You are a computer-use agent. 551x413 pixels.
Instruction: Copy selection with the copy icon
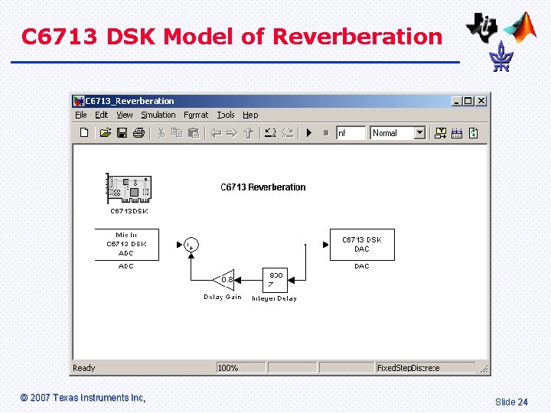click(x=177, y=133)
